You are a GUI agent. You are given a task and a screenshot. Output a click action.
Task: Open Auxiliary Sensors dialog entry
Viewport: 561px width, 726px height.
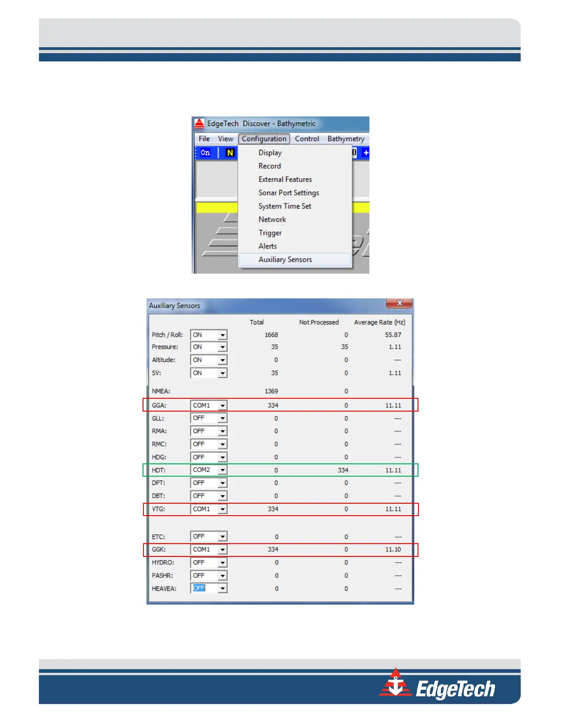295,259
